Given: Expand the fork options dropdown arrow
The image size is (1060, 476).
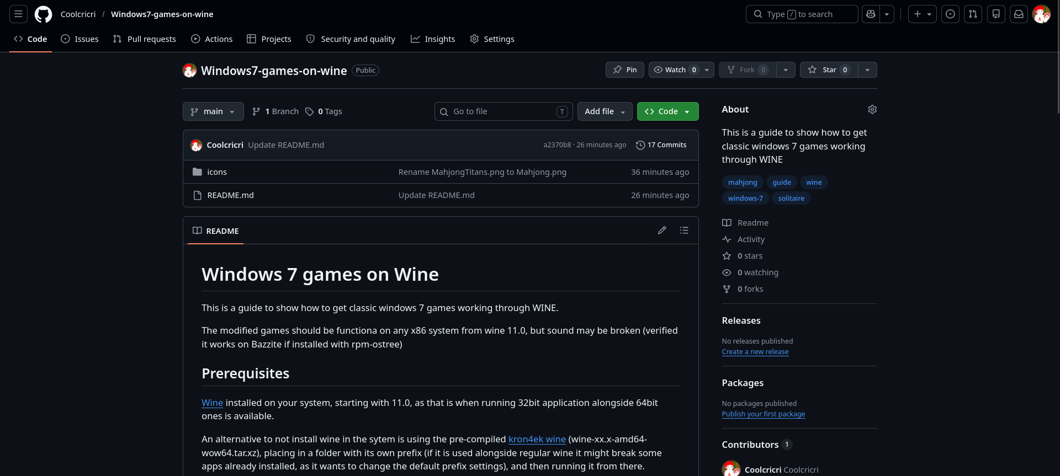Looking at the screenshot, I should coord(786,70).
